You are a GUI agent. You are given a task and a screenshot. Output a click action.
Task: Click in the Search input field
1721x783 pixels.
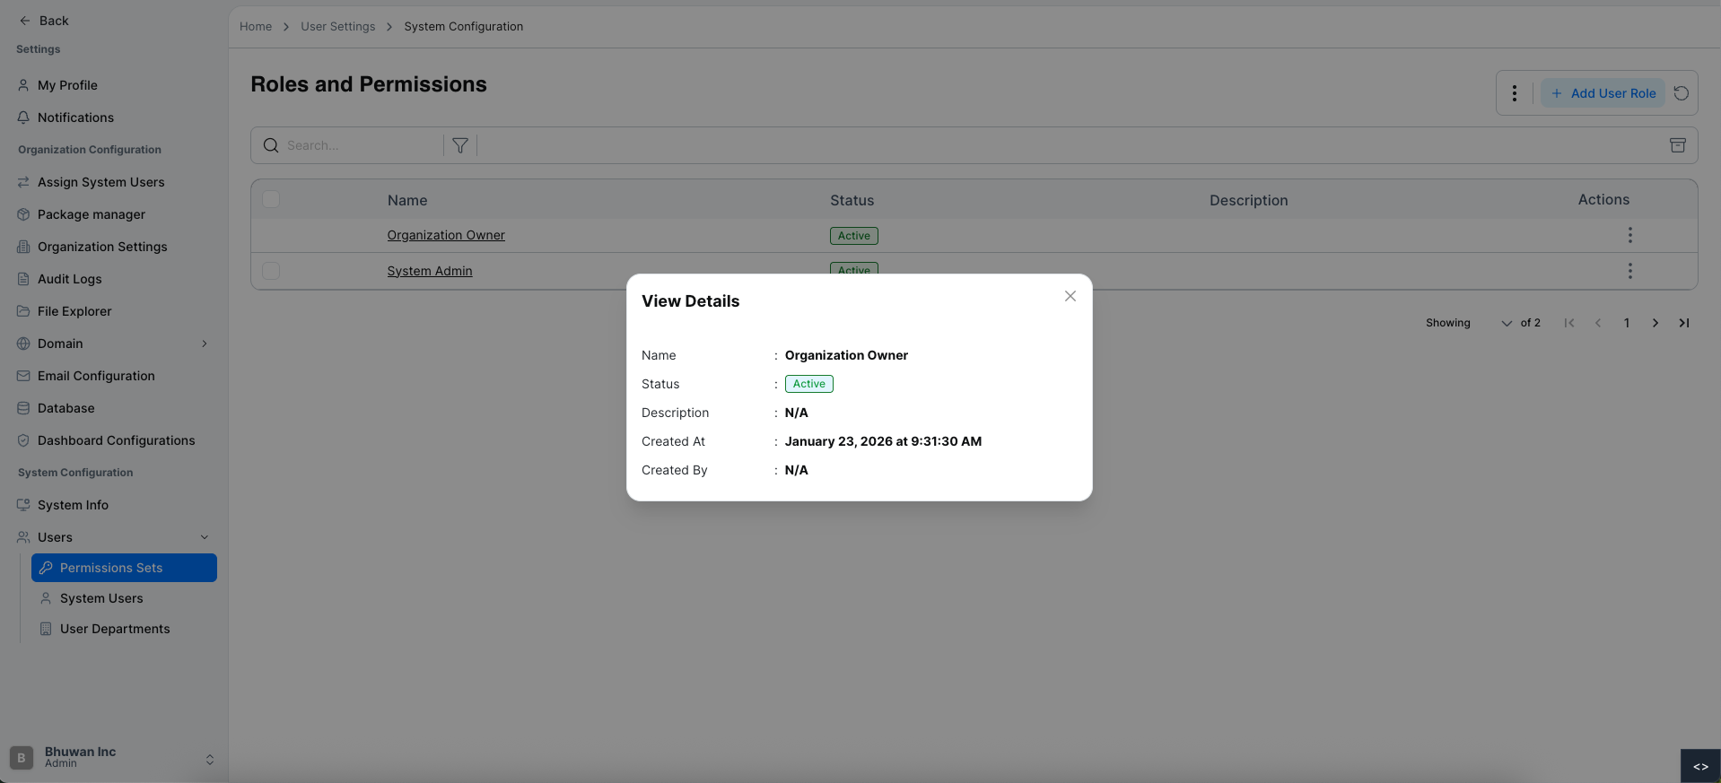[x=359, y=145]
